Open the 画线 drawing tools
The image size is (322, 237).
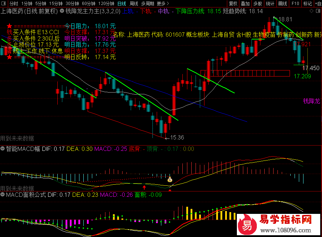282,4
